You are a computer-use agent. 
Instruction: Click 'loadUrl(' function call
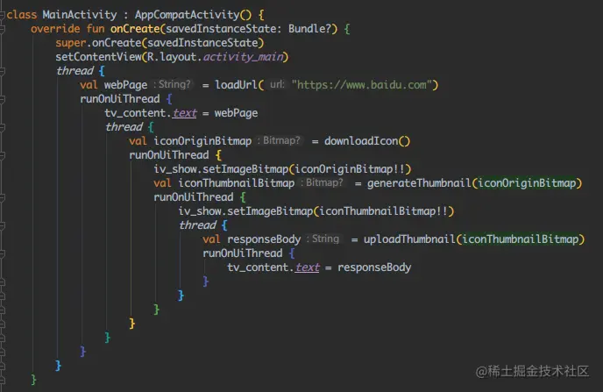tap(239, 85)
